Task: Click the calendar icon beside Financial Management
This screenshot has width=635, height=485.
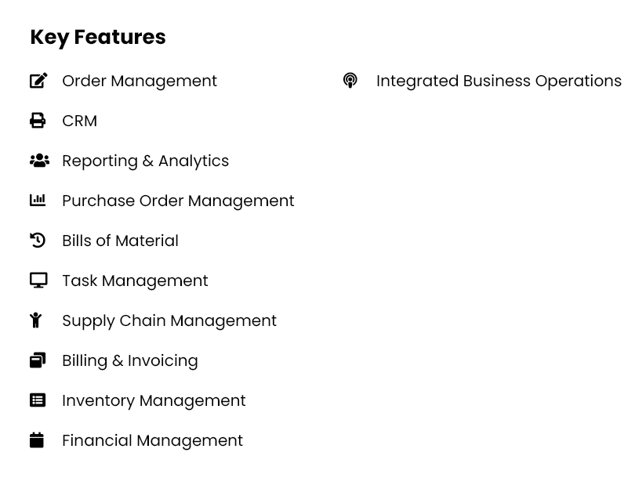Action: point(36,440)
